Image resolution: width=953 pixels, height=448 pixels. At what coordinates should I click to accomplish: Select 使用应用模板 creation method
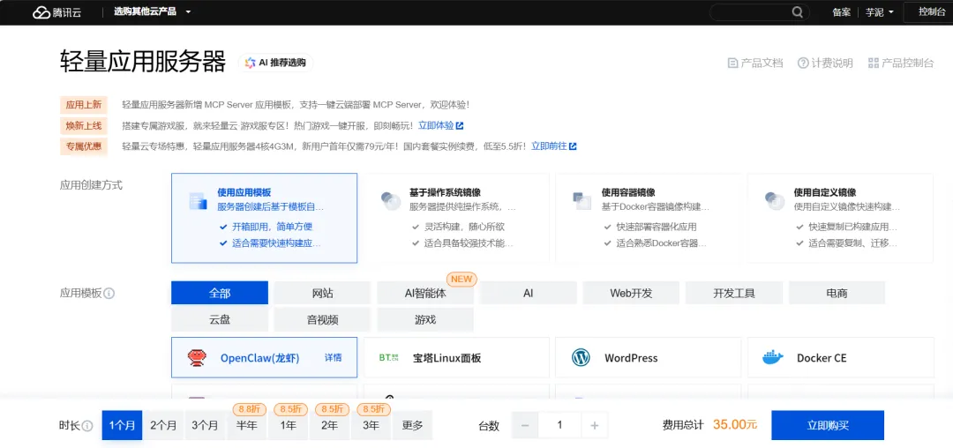[x=265, y=218]
